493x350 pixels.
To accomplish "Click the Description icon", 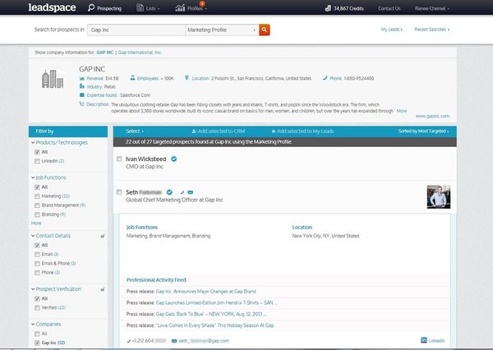I will pos(81,104).
